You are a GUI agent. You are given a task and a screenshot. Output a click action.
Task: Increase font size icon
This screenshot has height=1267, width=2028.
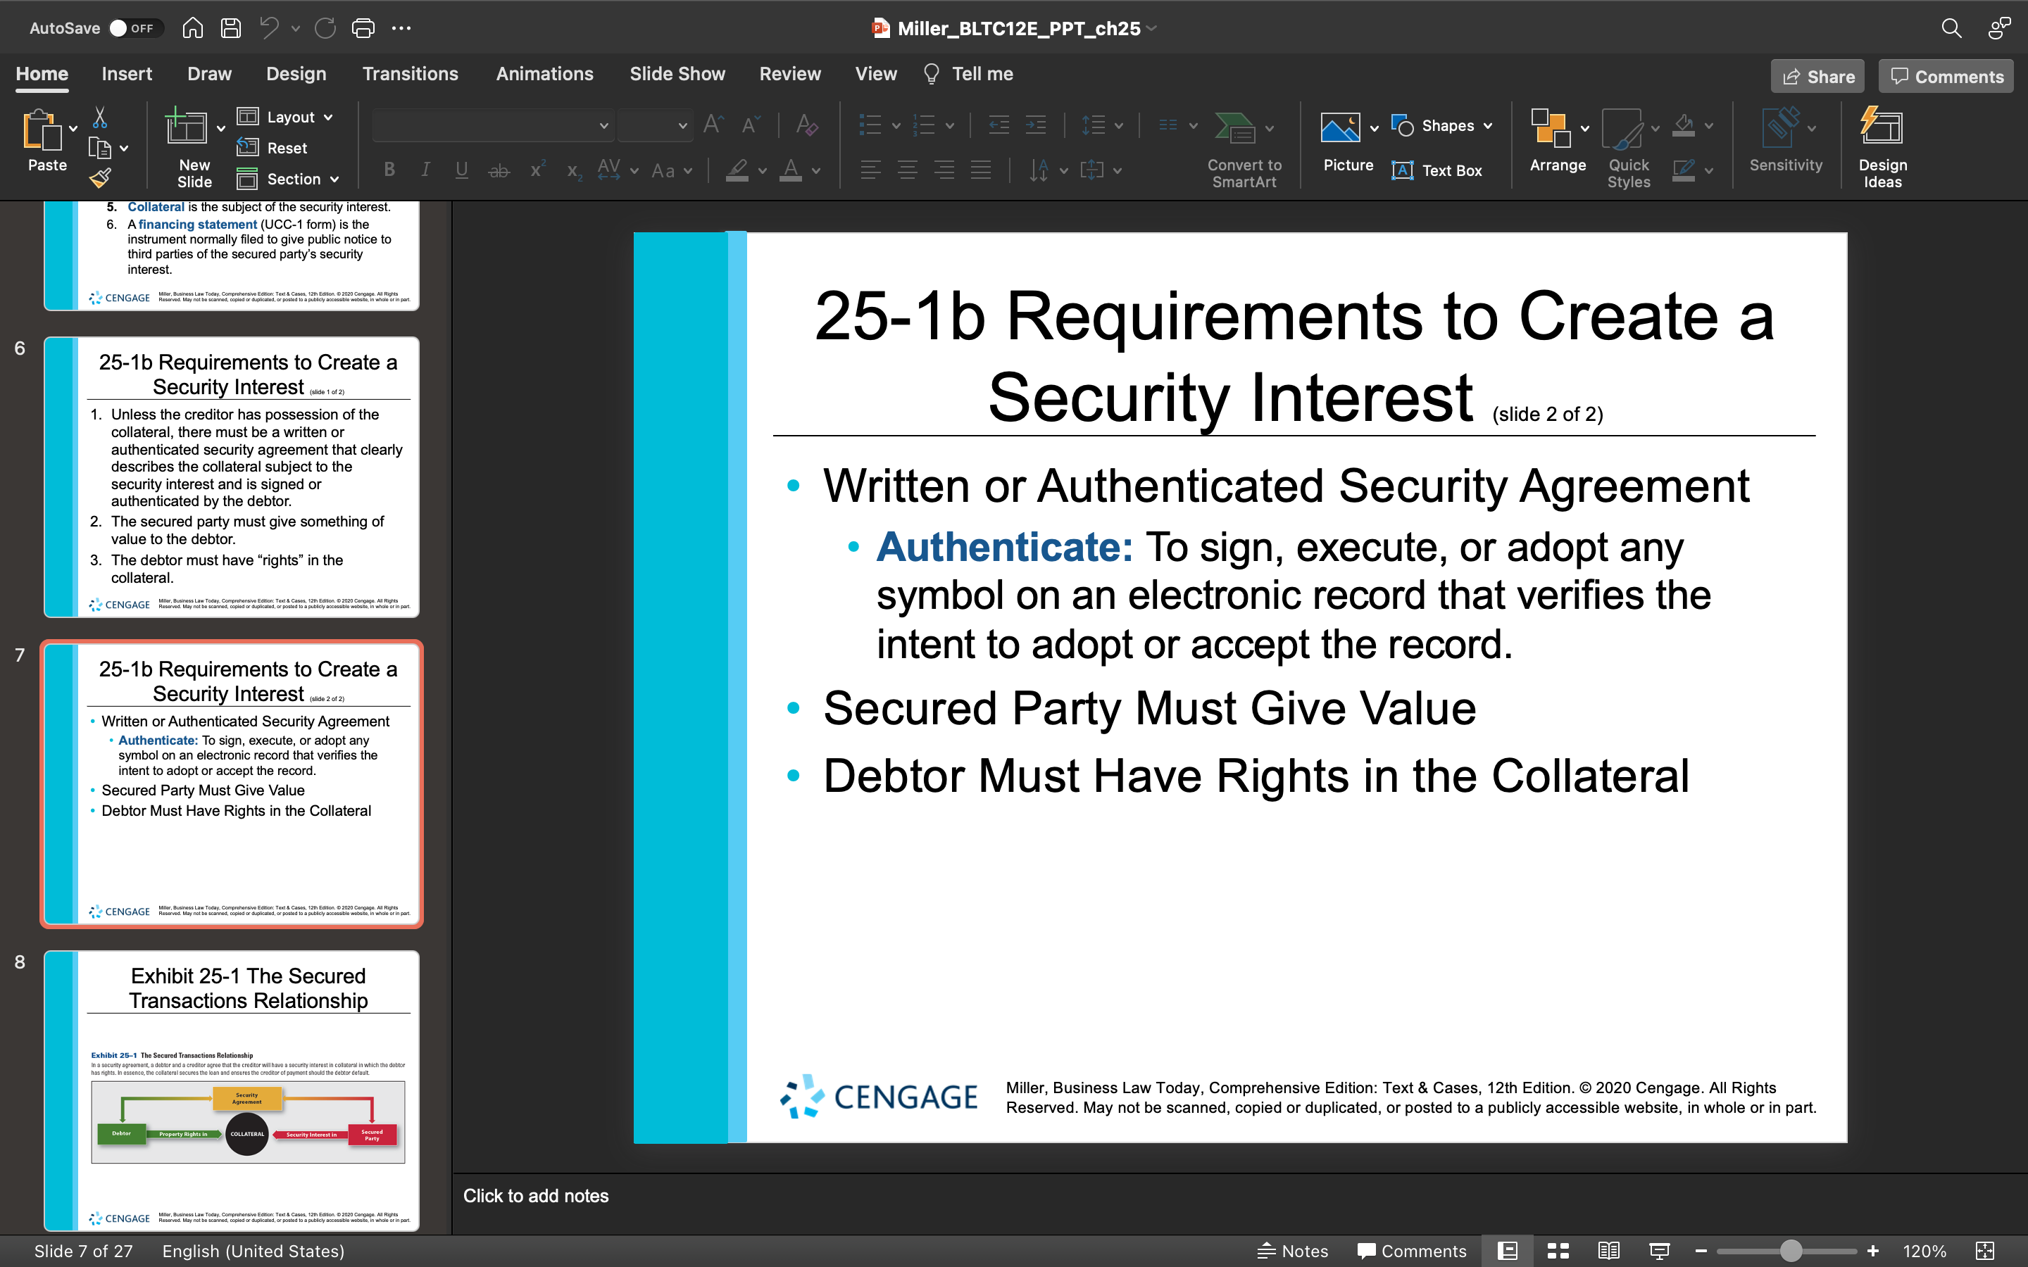click(x=713, y=125)
